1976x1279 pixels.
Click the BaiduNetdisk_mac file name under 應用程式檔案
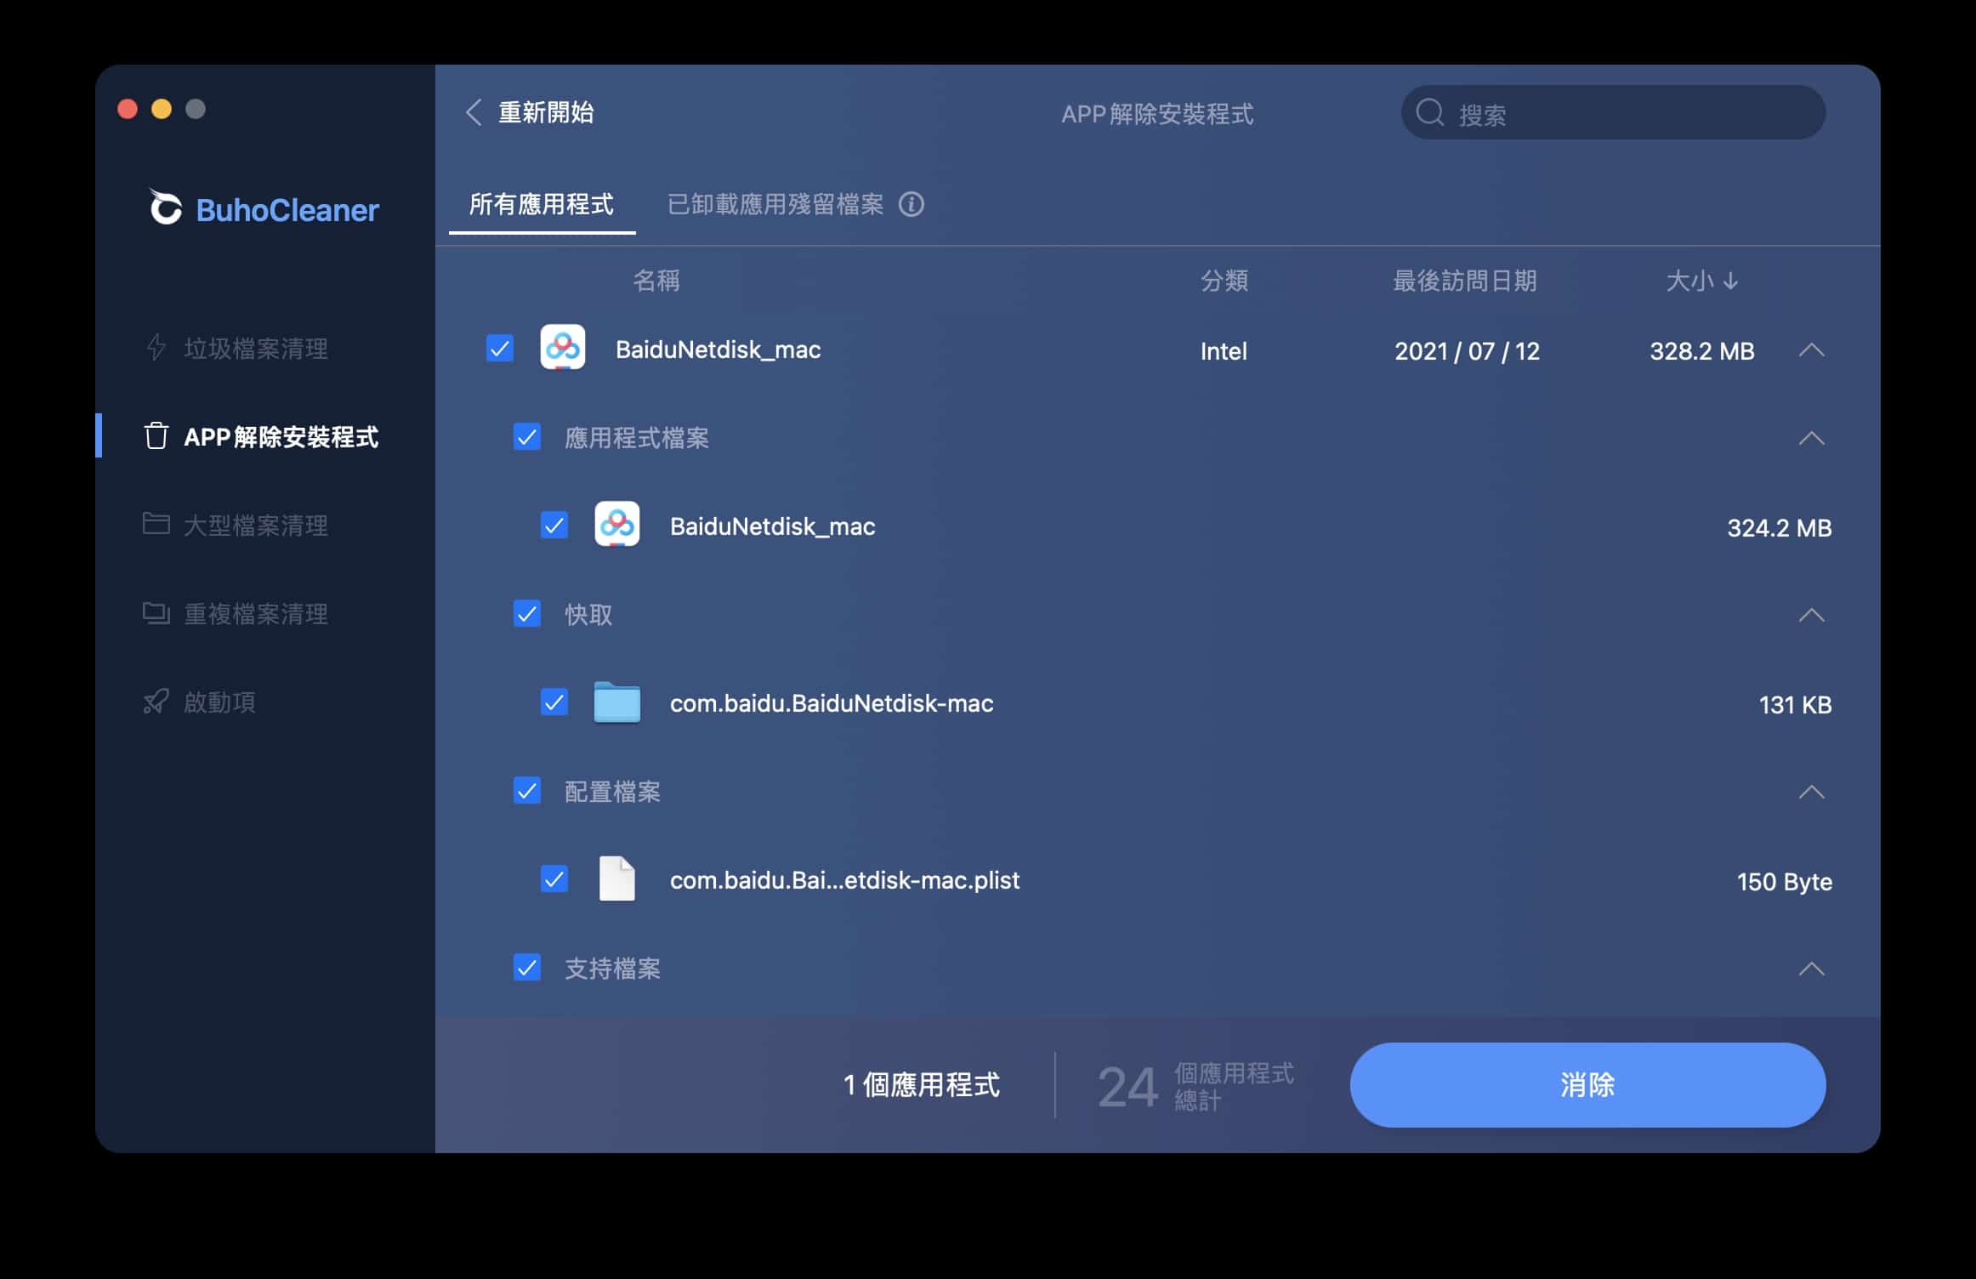(x=773, y=526)
